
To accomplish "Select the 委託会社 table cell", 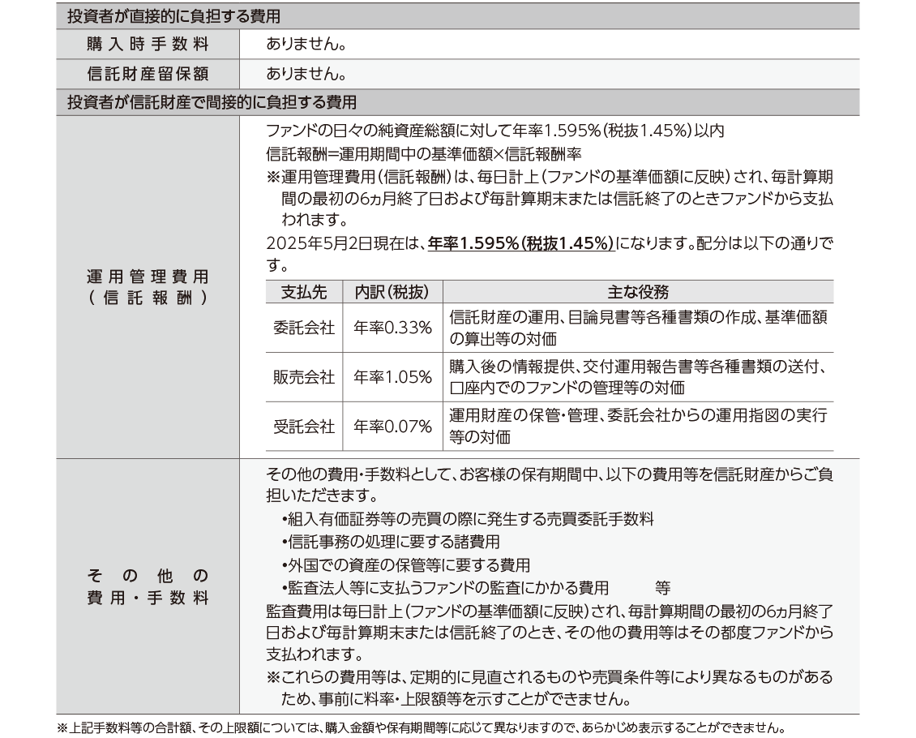I will (x=303, y=328).
